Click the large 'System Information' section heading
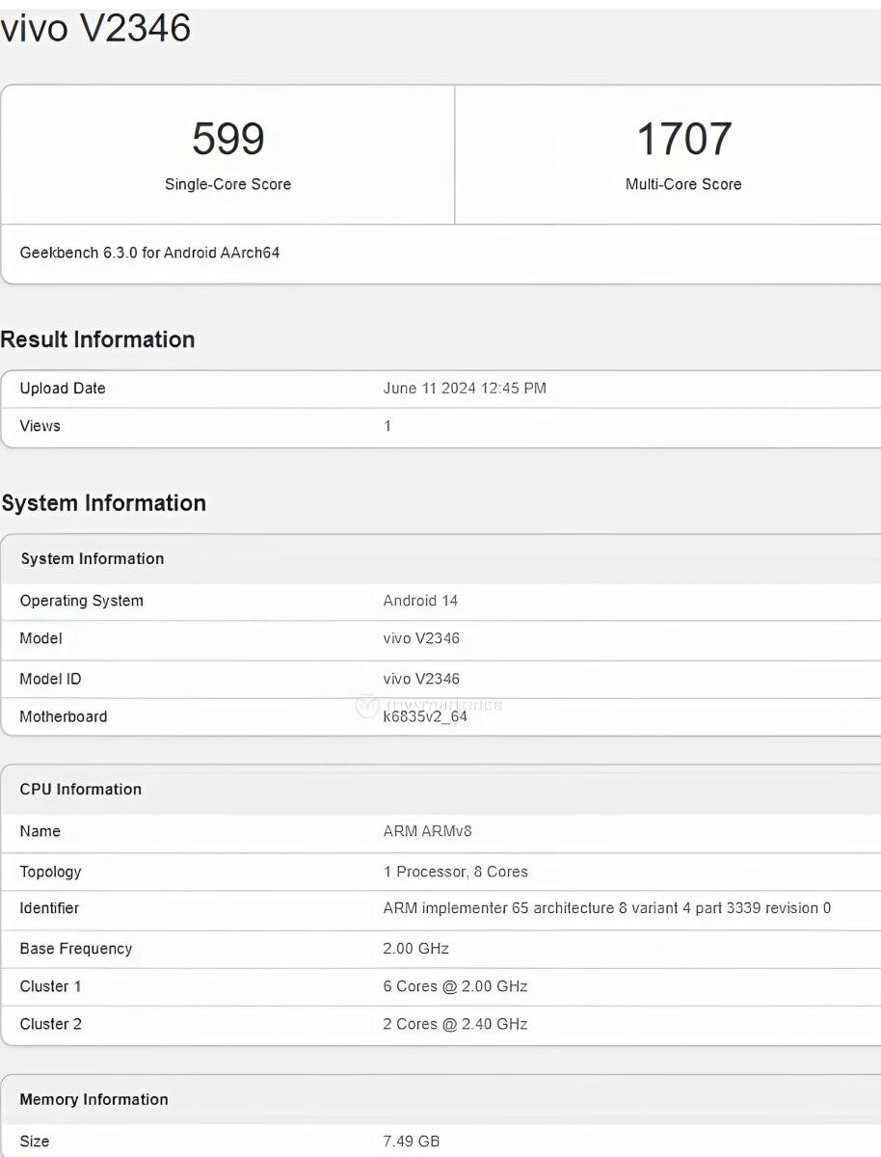 click(104, 503)
